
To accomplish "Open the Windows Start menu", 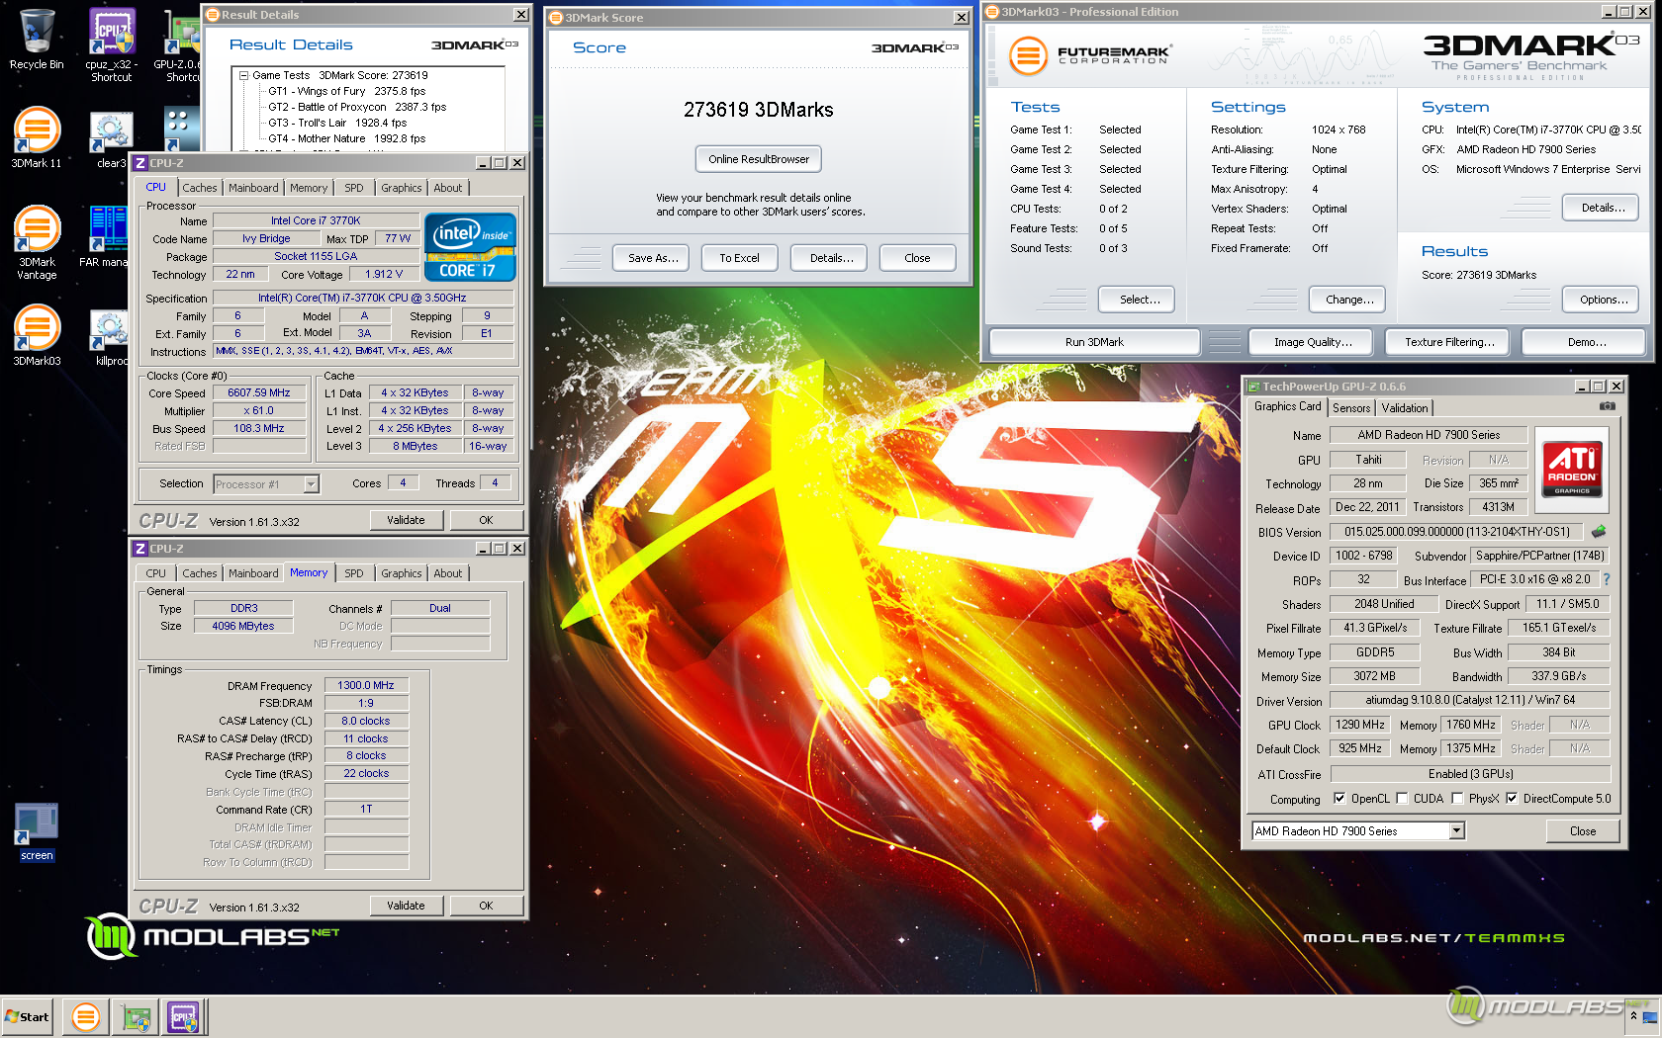I will point(28,1016).
